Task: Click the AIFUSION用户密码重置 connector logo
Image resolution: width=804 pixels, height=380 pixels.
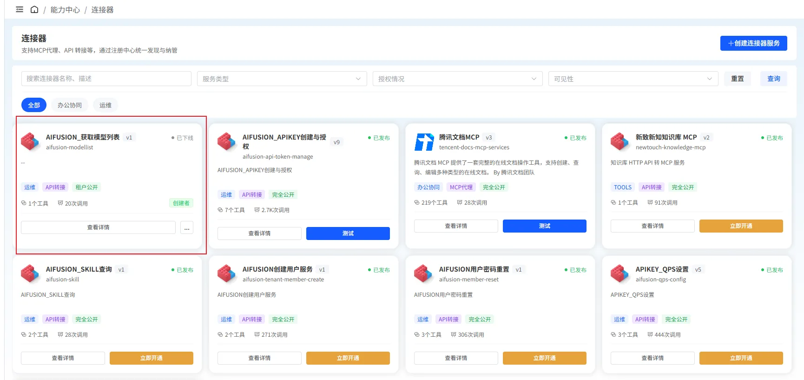Action: (x=423, y=273)
